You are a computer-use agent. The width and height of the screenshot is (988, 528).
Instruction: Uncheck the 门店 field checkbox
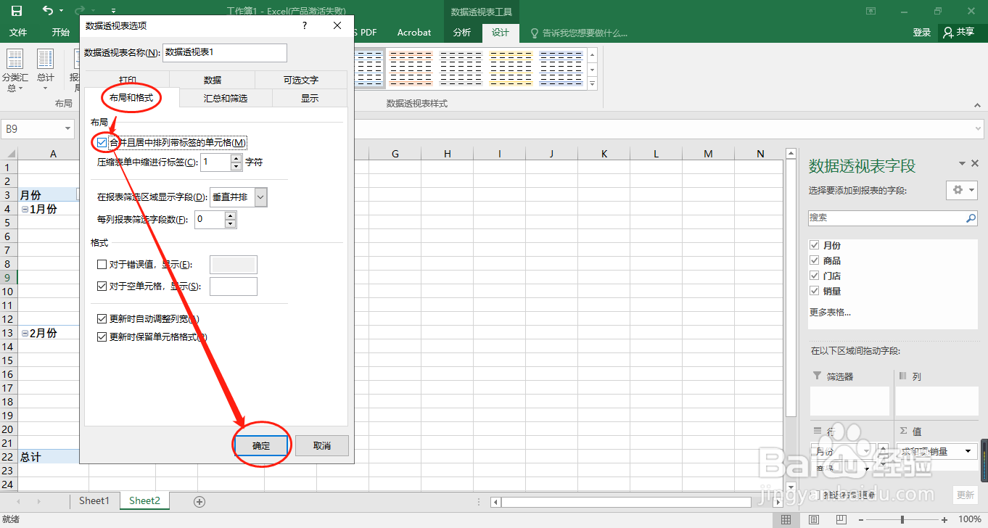(x=815, y=276)
